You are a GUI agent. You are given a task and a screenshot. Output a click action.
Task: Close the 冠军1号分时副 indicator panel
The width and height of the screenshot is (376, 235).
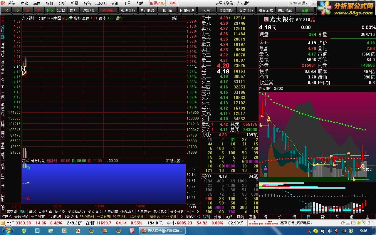(x=184, y=161)
